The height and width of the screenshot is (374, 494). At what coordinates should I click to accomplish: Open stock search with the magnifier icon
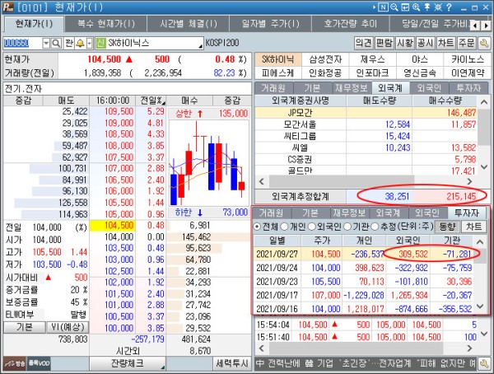[x=56, y=43]
